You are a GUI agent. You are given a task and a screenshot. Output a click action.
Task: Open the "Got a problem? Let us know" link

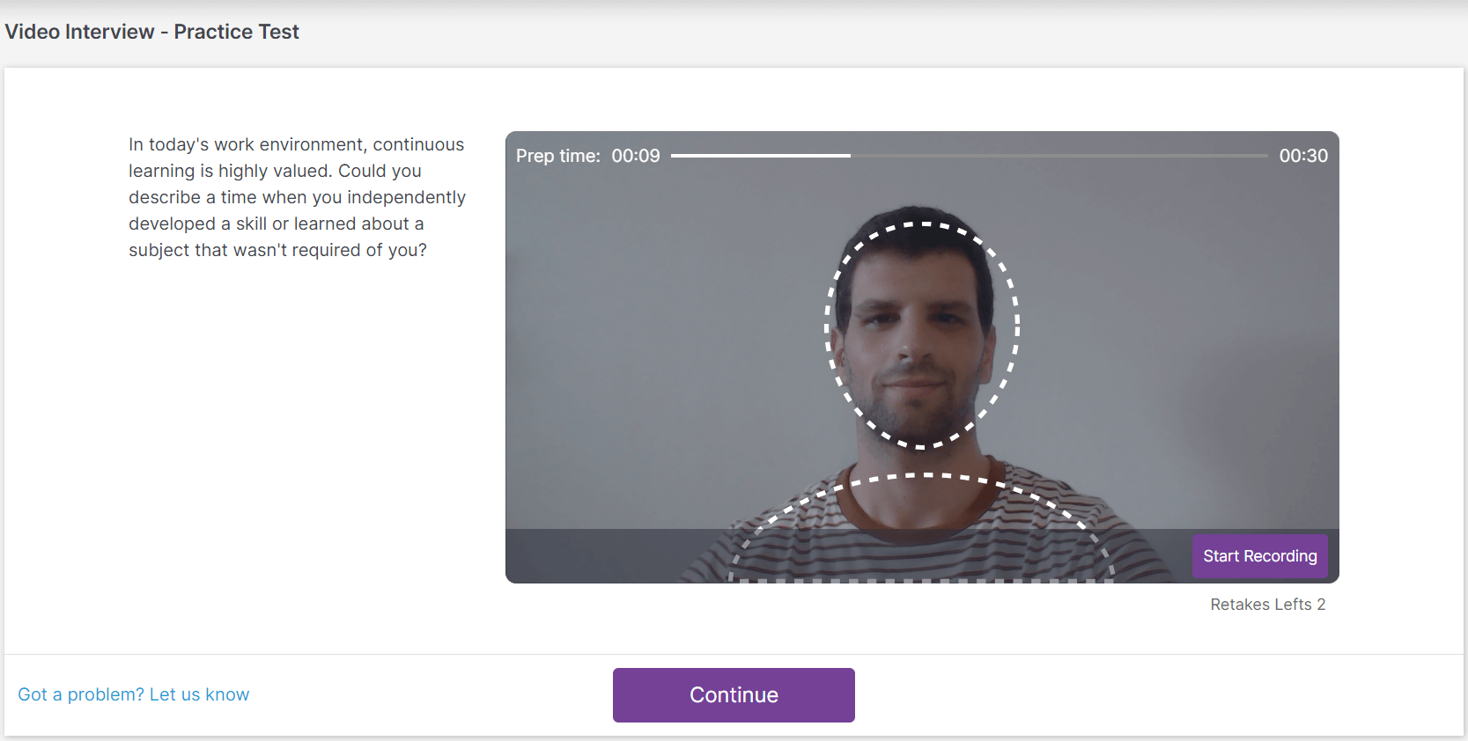134,694
